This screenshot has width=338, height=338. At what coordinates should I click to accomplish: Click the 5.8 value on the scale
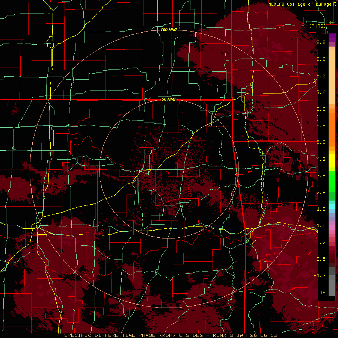pyautogui.click(x=321, y=126)
